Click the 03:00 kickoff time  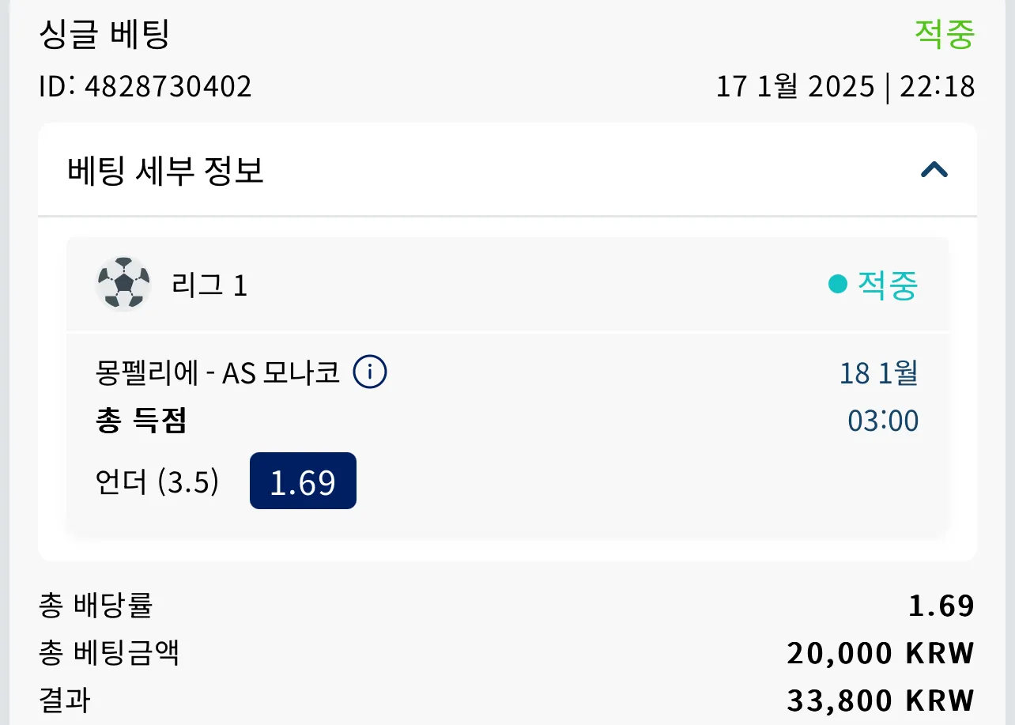(883, 421)
